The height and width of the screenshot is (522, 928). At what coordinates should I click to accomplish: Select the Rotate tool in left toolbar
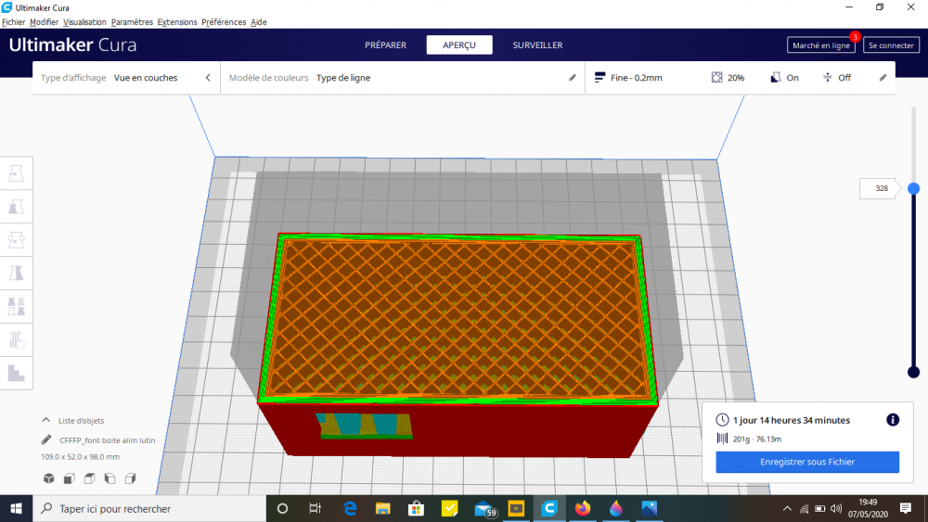pos(16,240)
